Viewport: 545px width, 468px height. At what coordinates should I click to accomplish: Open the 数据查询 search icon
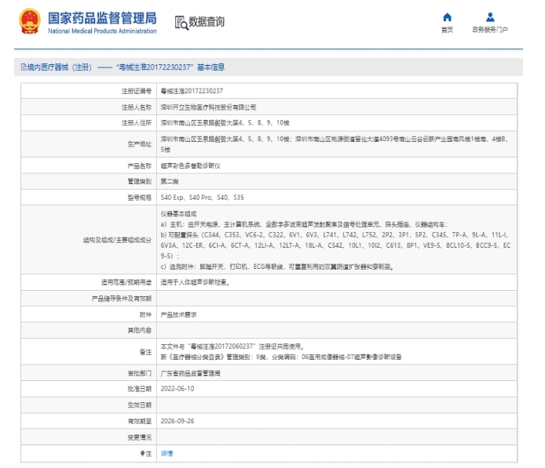click(181, 22)
